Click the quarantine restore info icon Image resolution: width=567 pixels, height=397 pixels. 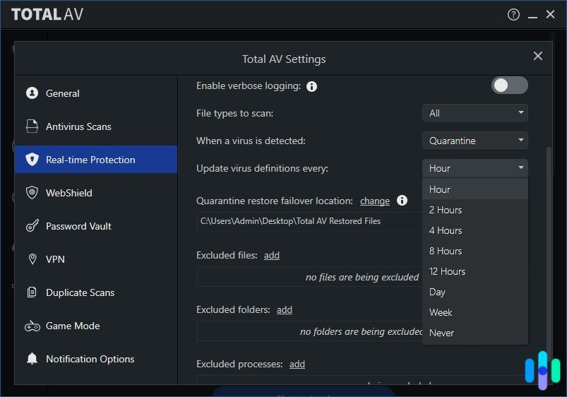coord(402,201)
